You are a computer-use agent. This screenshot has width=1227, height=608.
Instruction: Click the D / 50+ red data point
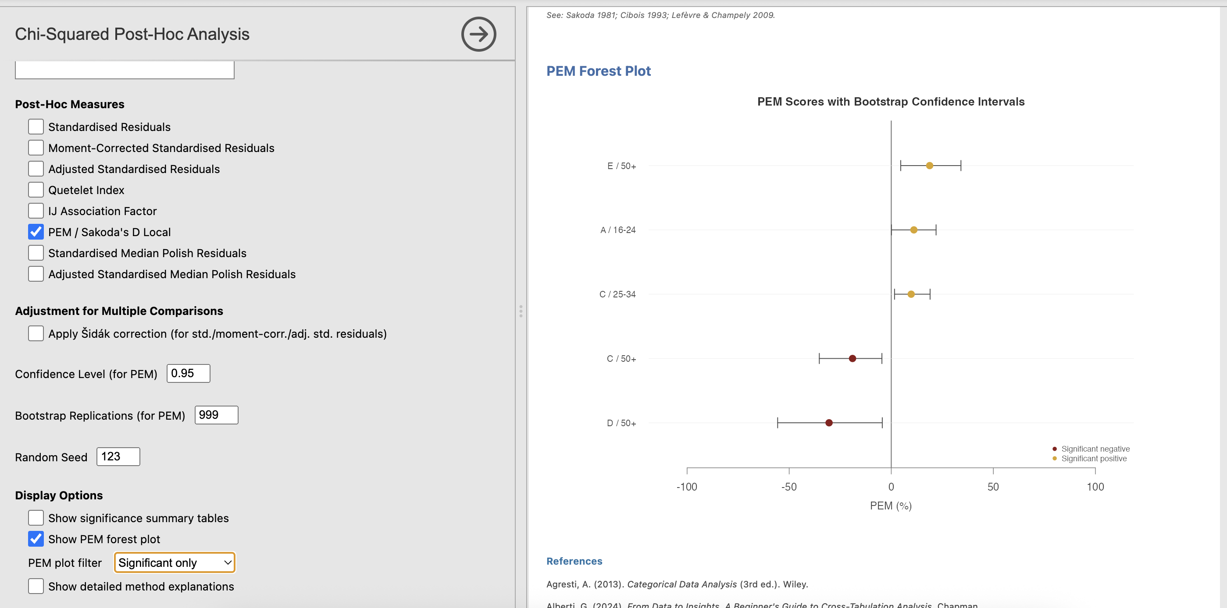coord(829,422)
